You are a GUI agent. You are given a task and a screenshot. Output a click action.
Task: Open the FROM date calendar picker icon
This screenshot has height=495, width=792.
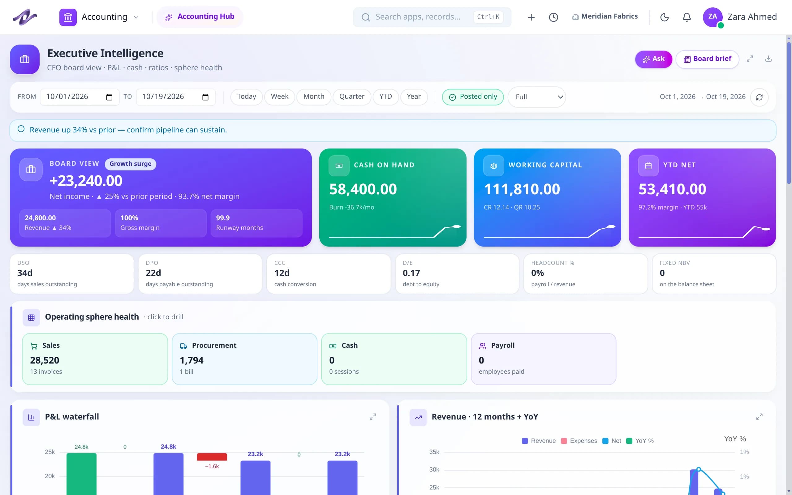point(109,97)
